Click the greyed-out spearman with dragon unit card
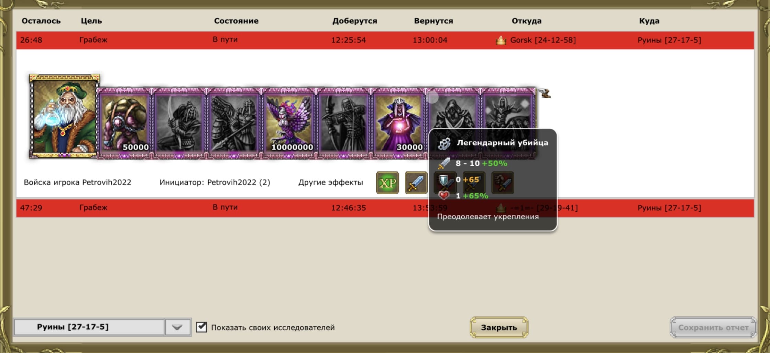This screenshot has height=353, width=770. (234, 123)
